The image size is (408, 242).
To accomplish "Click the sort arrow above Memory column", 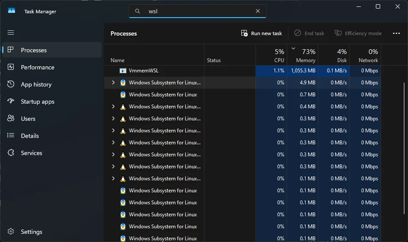I will [x=293, y=48].
